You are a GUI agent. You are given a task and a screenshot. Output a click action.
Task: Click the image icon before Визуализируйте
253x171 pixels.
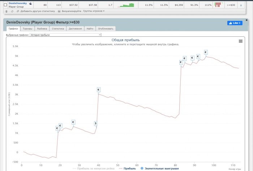(x=59, y=11)
